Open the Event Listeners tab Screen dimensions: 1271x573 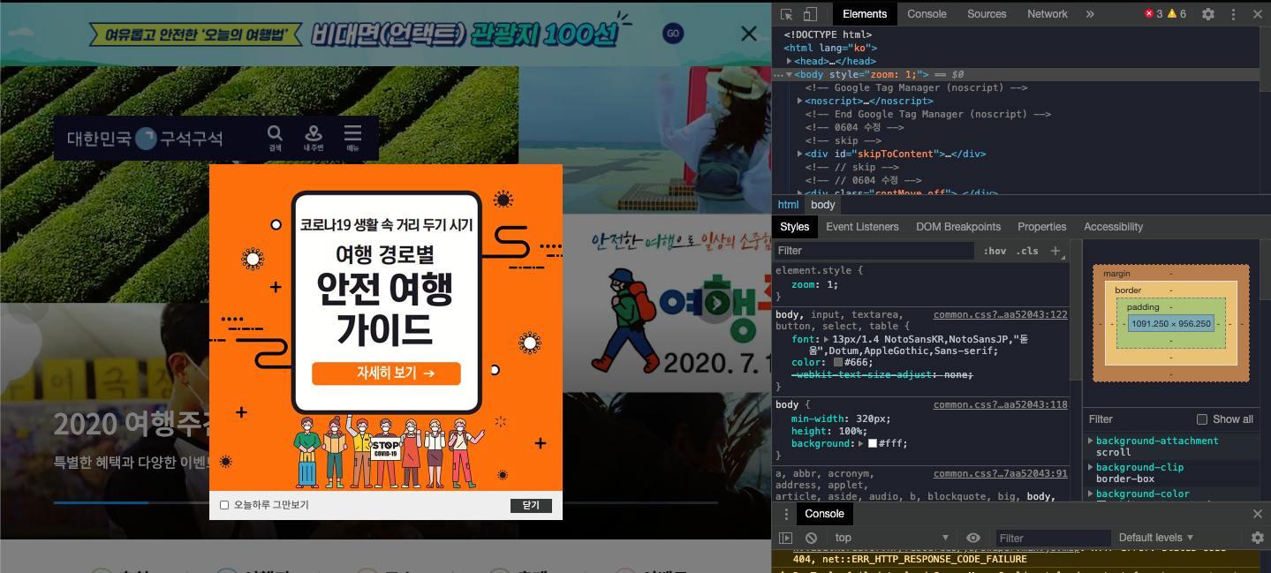[862, 227]
